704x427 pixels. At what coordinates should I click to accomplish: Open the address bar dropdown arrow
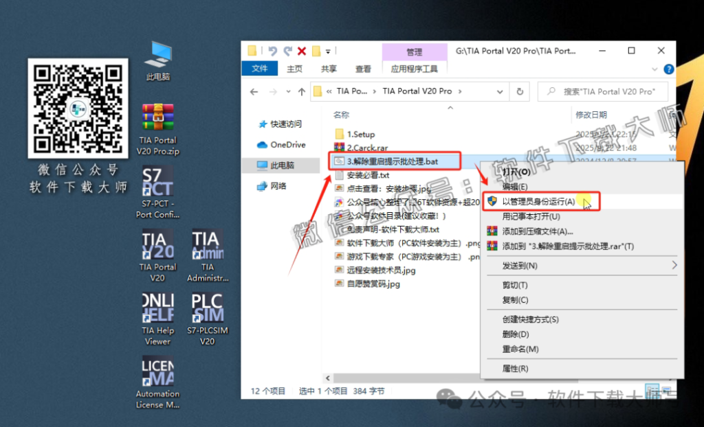[500, 91]
